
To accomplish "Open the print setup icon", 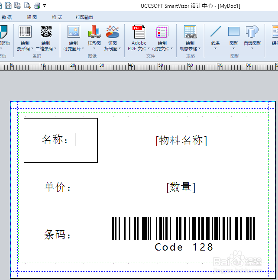I will [x=18, y=6].
